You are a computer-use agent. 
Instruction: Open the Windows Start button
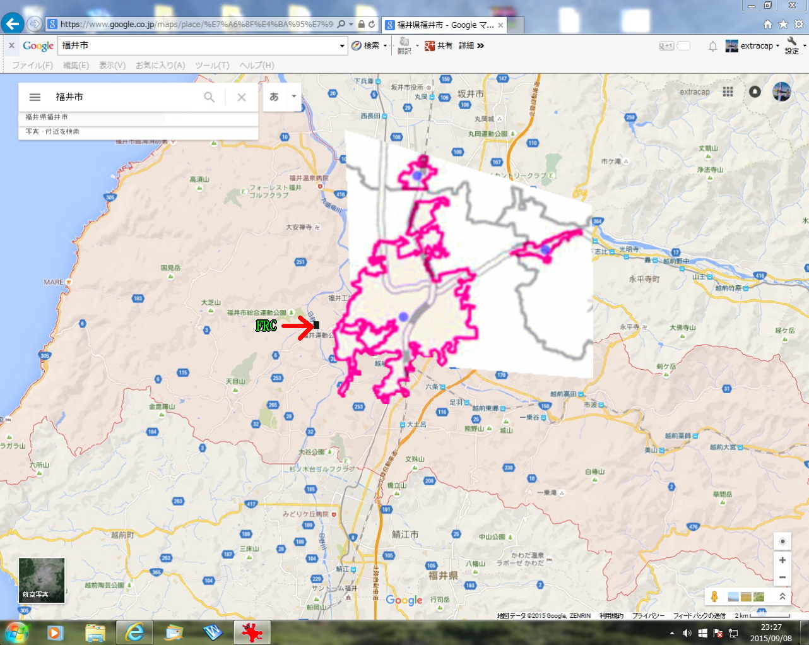pos(16,632)
